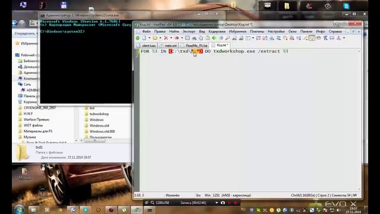Open the Справка menu
380x214 pixels.
[x=335, y=32]
